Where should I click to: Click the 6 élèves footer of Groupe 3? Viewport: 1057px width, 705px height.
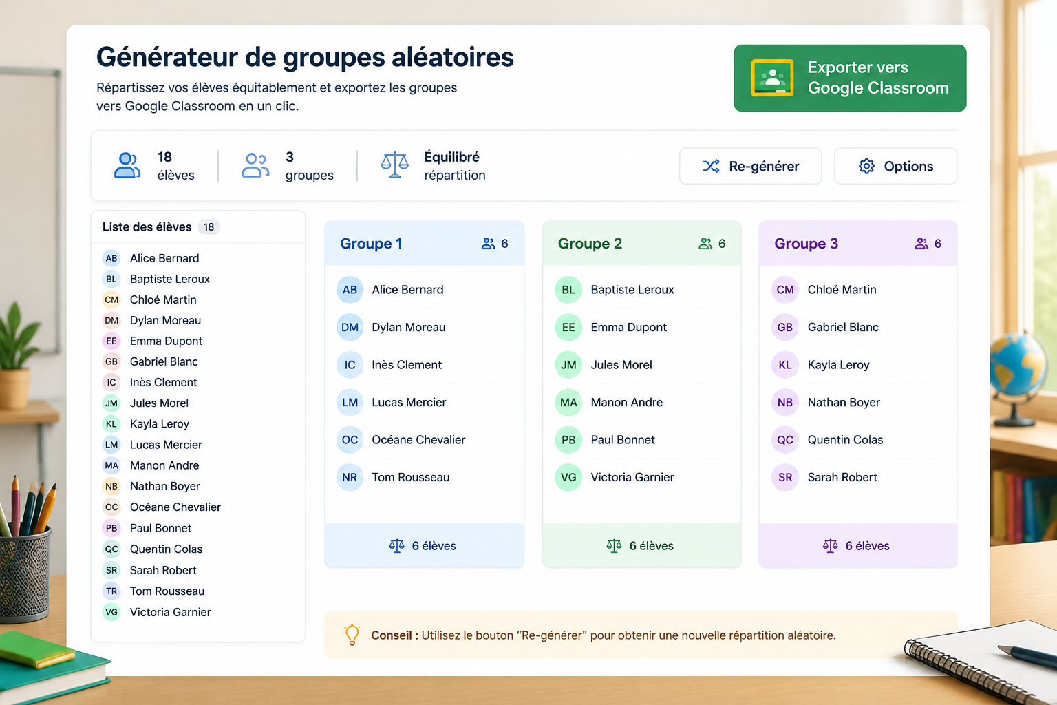858,546
